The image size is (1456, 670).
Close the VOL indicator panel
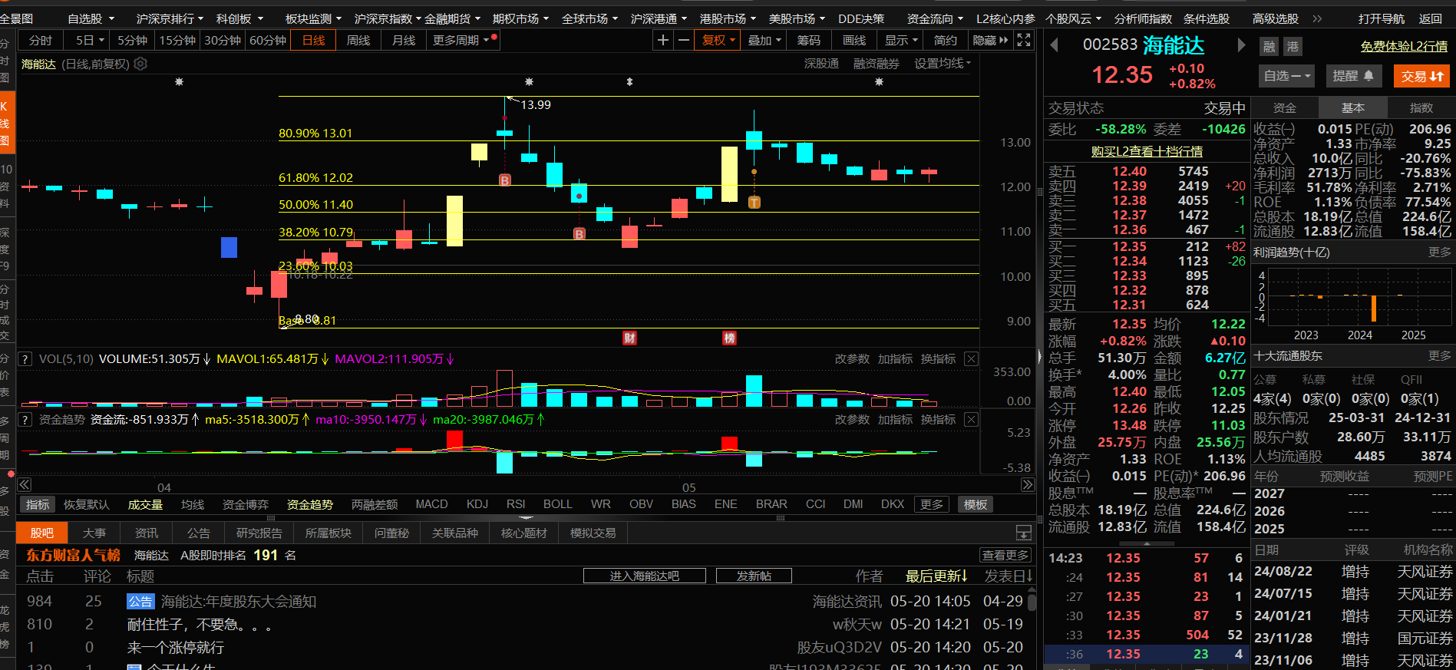(971, 359)
